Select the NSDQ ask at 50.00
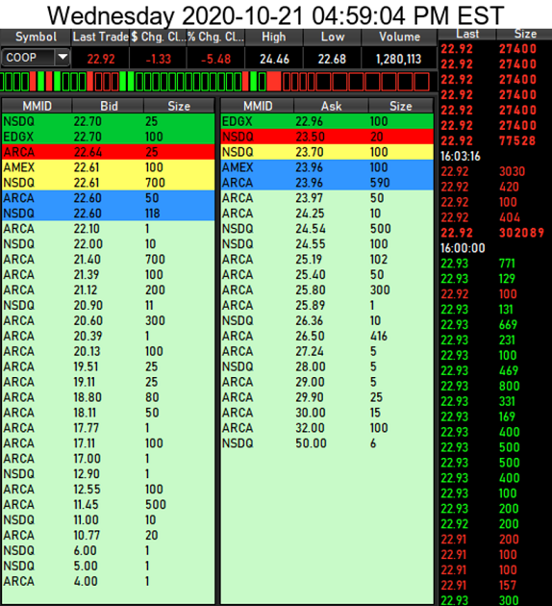Viewport: 552px width, 606px height. tap(327, 443)
